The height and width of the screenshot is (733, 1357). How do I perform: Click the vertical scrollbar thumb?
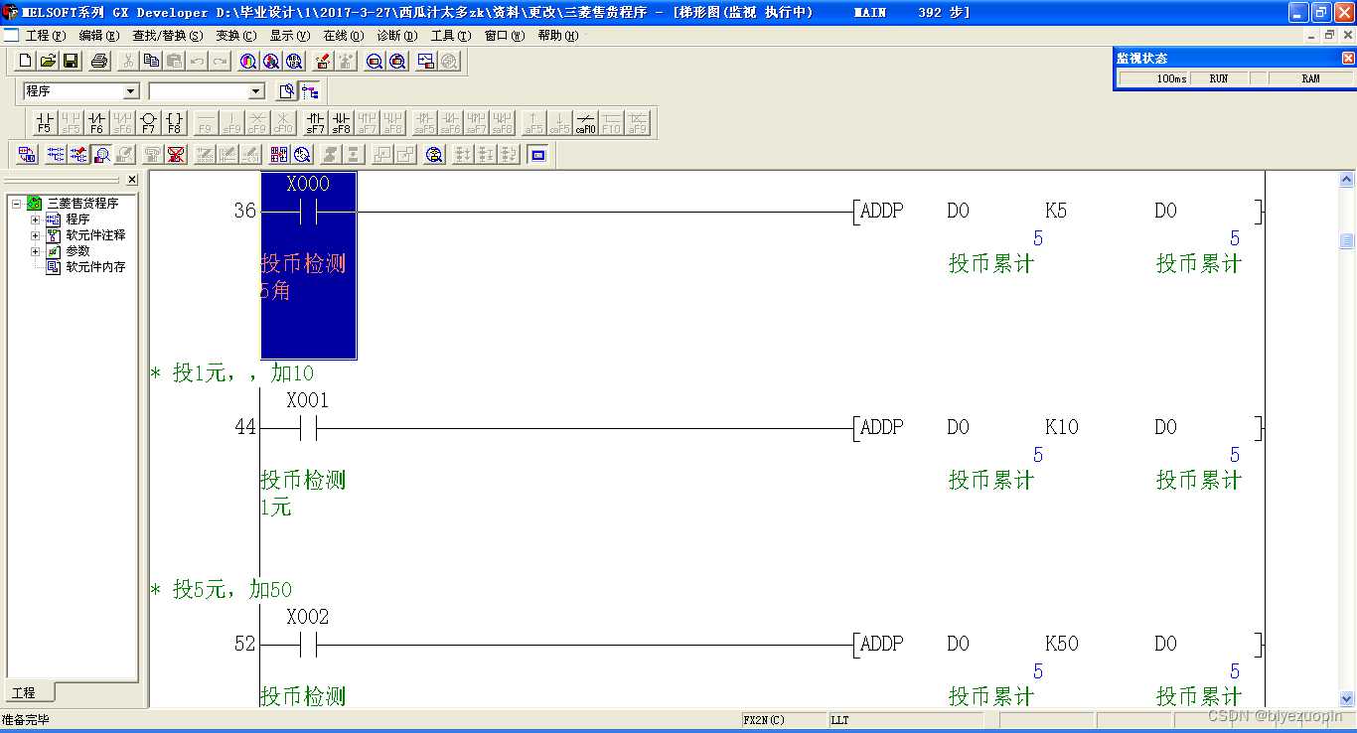(x=1347, y=241)
